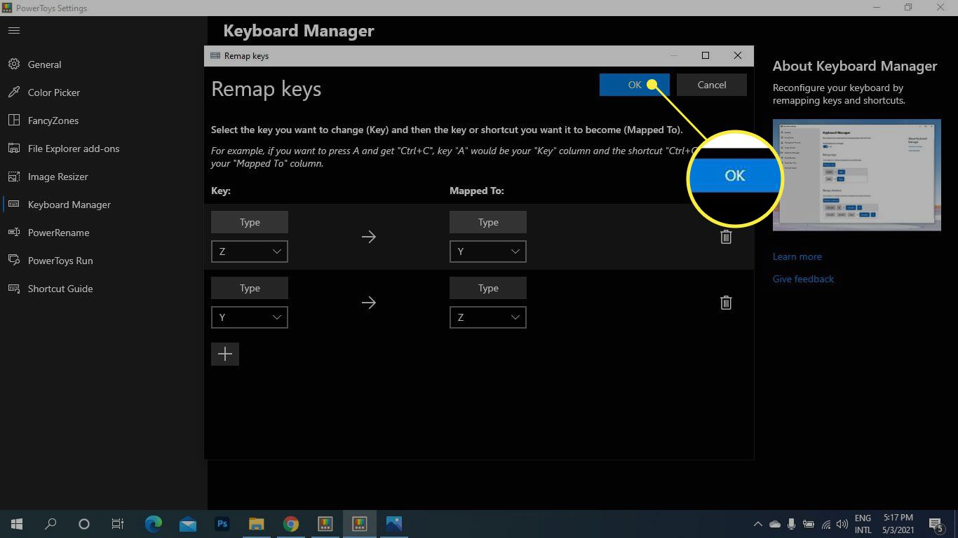Maximize the Remap keys dialog
The image size is (958, 538).
706,55
